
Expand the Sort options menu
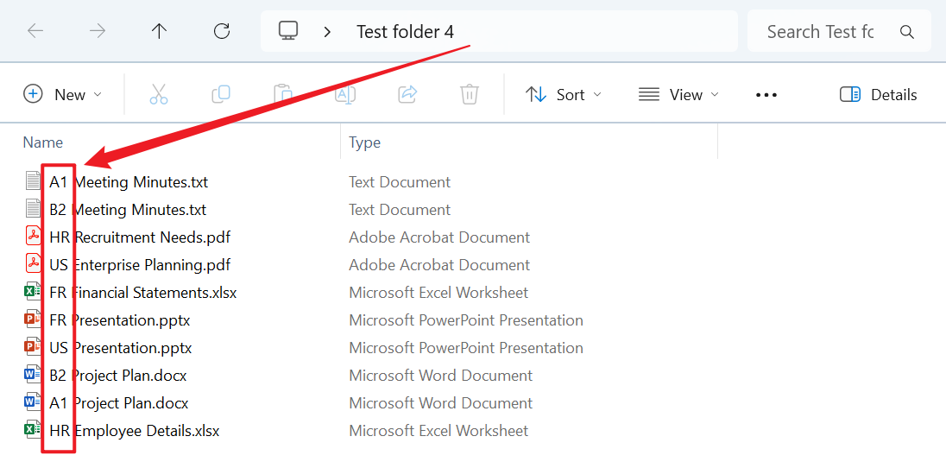564,94
